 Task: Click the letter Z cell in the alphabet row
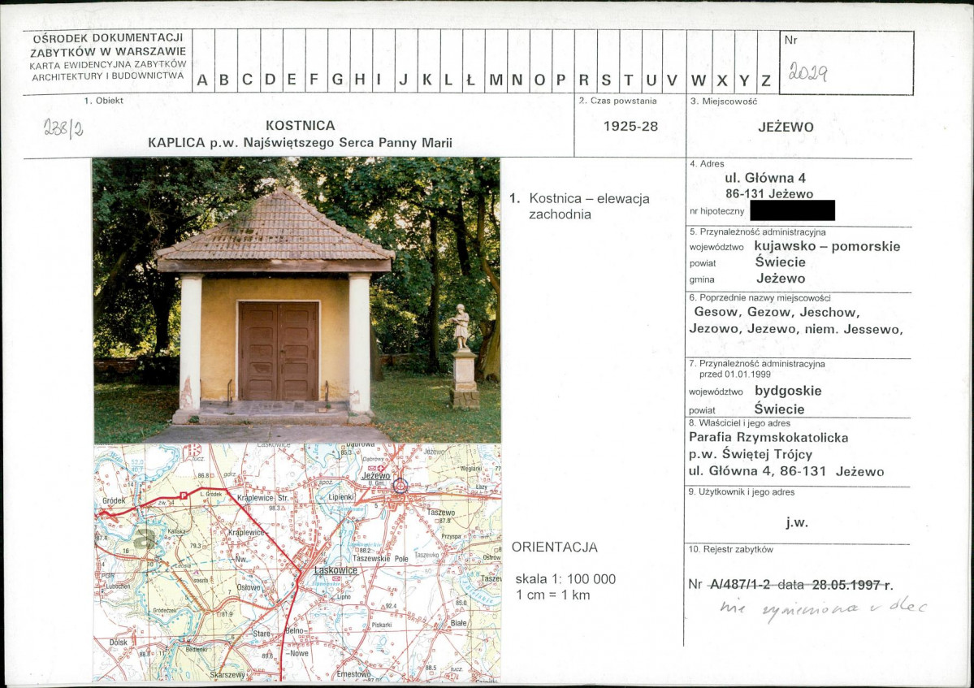[768, 62]
